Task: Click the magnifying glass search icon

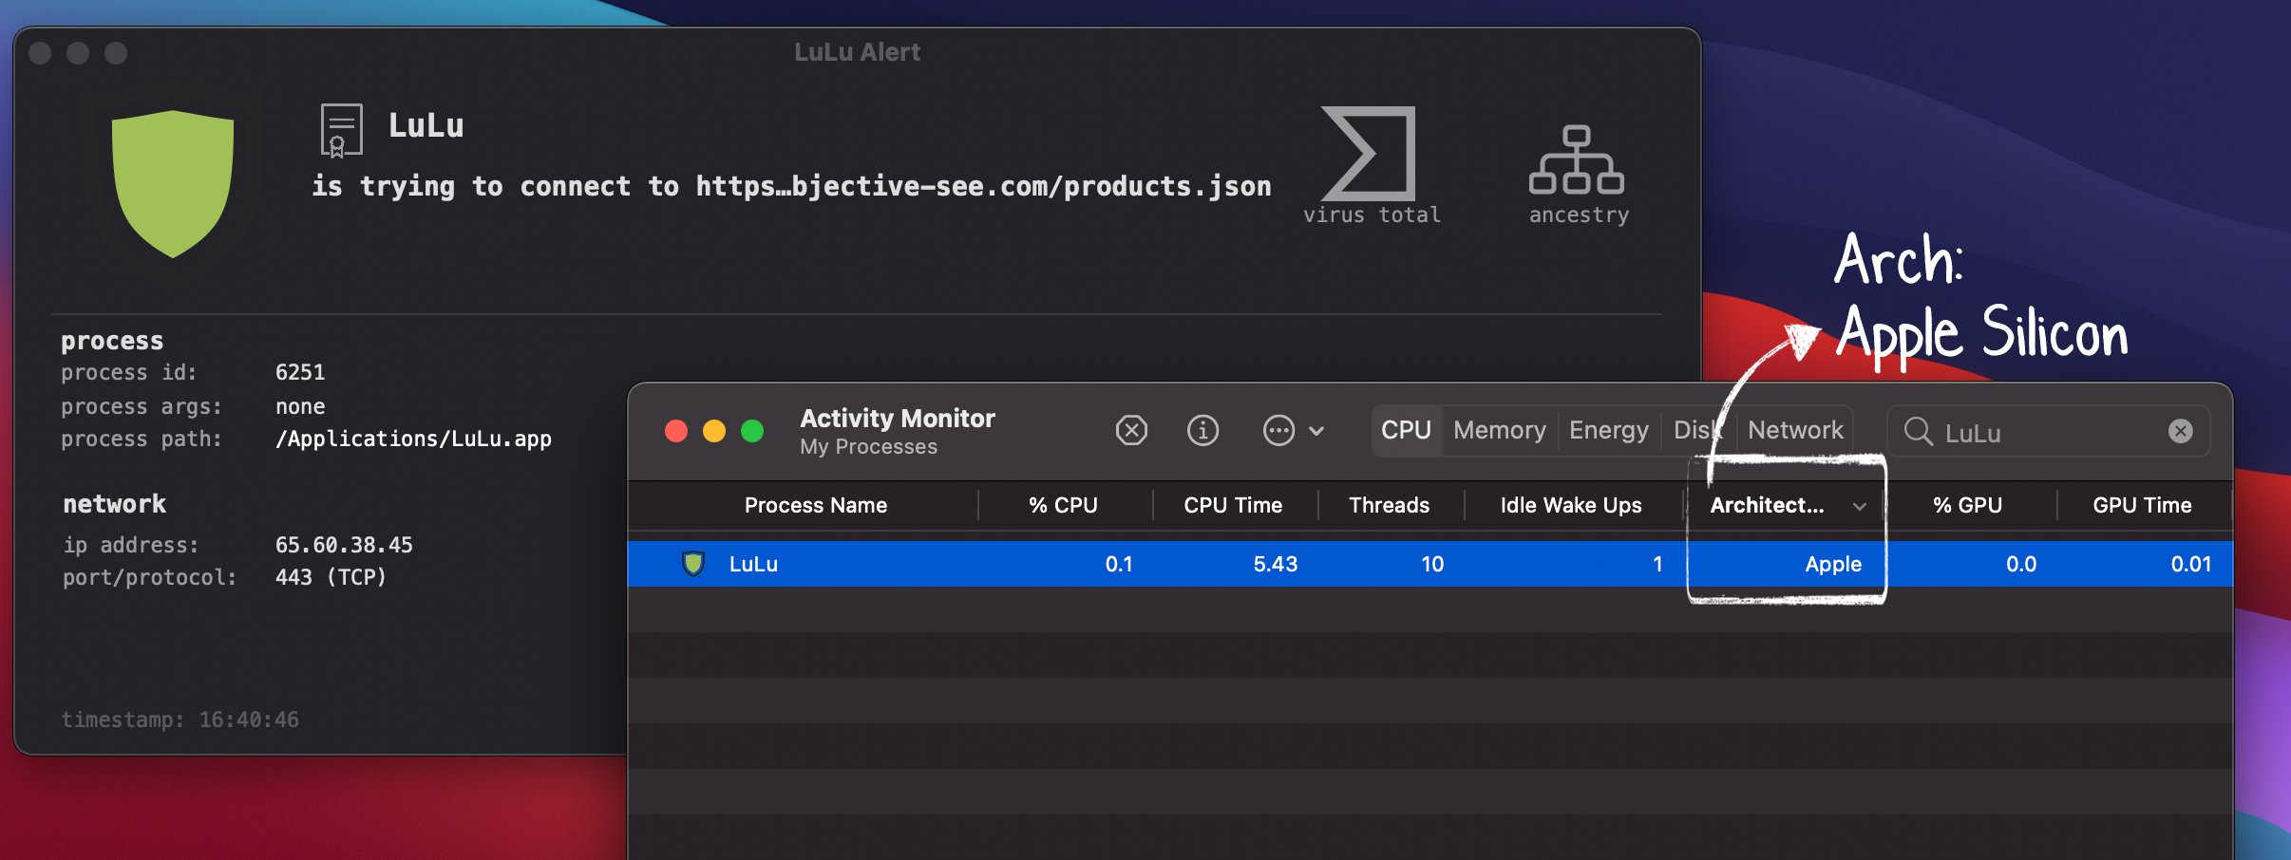Action: (x=1918, y=432)
